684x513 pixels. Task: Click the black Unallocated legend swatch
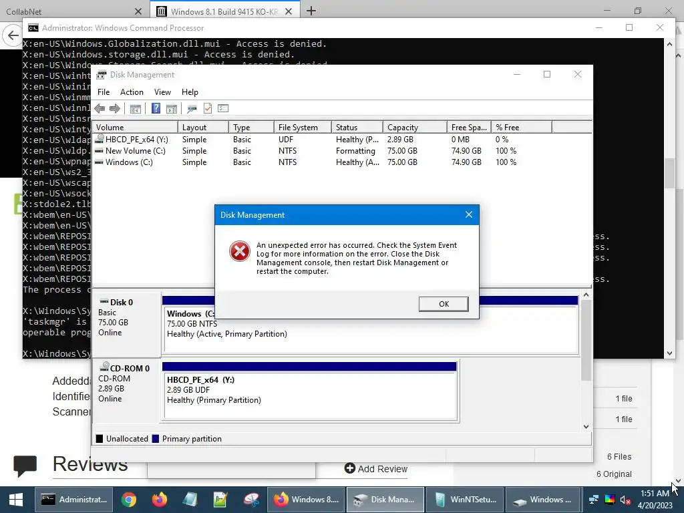click(100, 438)
